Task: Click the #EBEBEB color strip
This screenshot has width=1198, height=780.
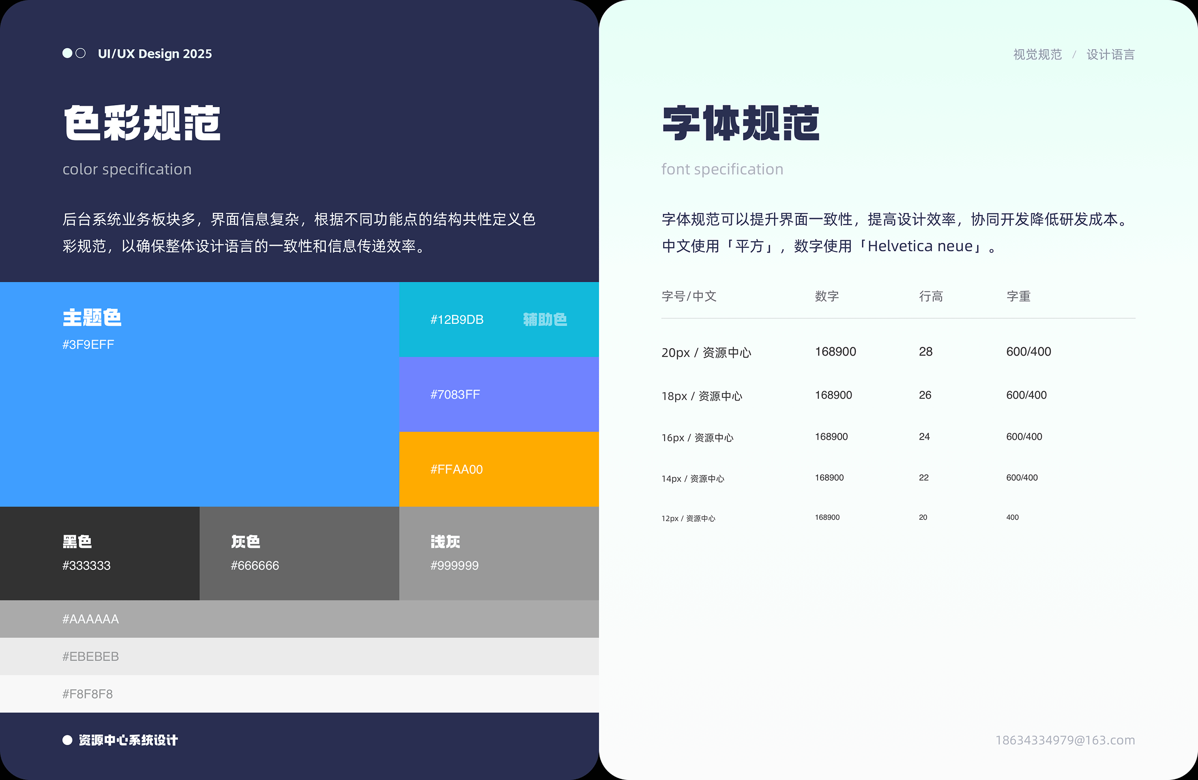Action: (299, 656)
